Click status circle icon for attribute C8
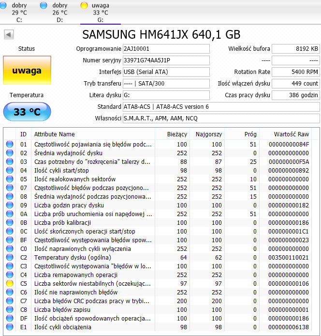This screenshot has height=336, width=321. (10, 309)
